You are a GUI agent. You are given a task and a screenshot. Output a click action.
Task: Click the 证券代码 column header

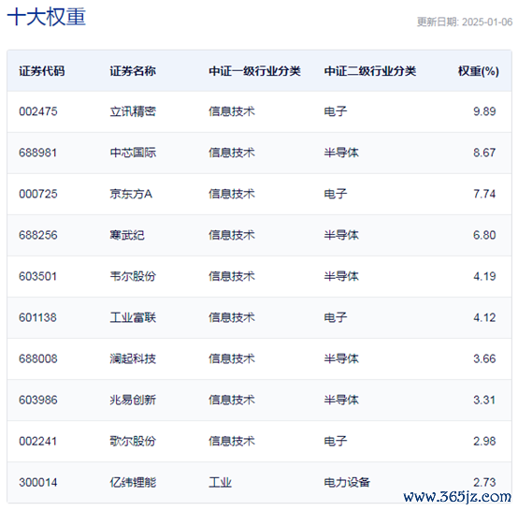(x=42, y=71)
